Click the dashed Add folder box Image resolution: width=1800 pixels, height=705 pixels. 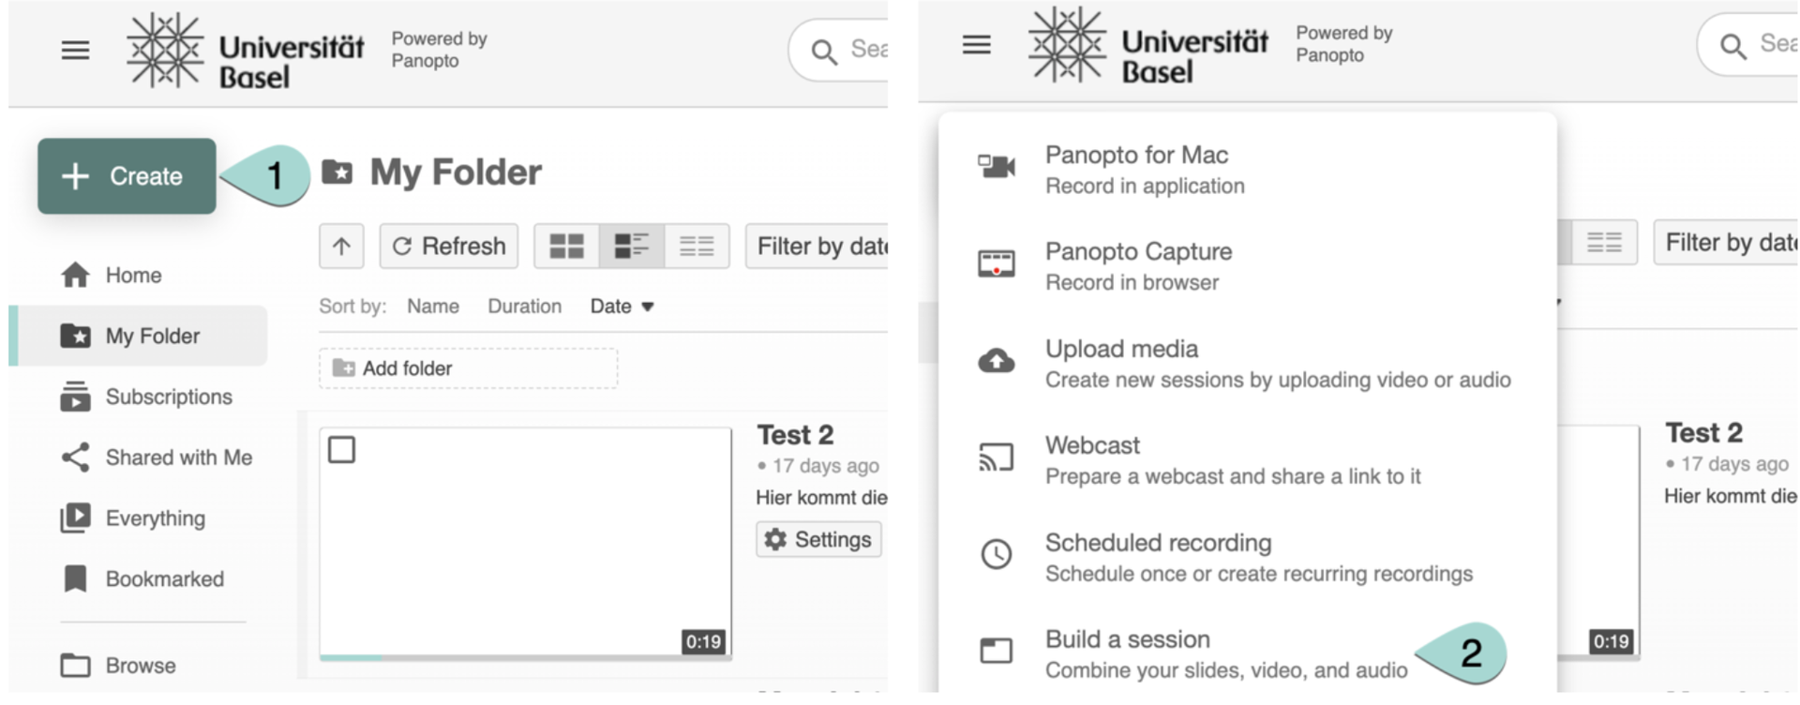pos(468,368)
